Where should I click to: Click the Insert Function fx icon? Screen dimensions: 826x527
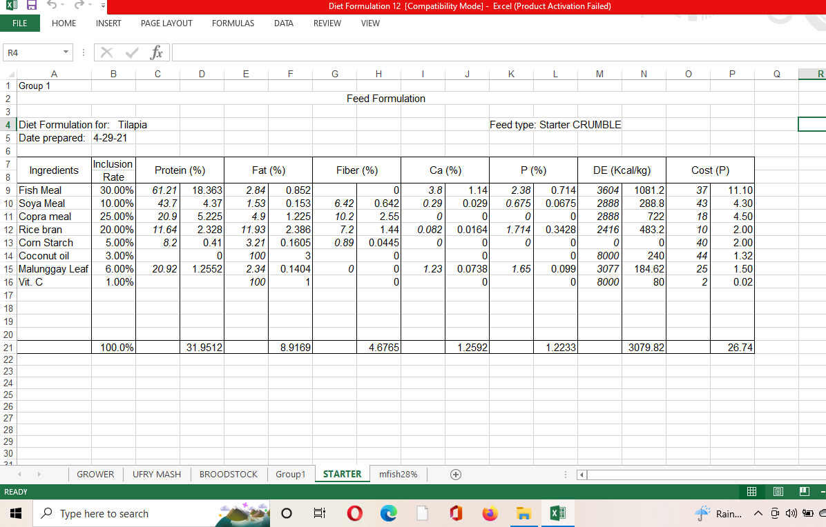click(x=157, y=52)
